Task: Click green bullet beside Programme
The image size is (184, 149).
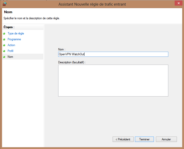Action: [x=4, y=39]
